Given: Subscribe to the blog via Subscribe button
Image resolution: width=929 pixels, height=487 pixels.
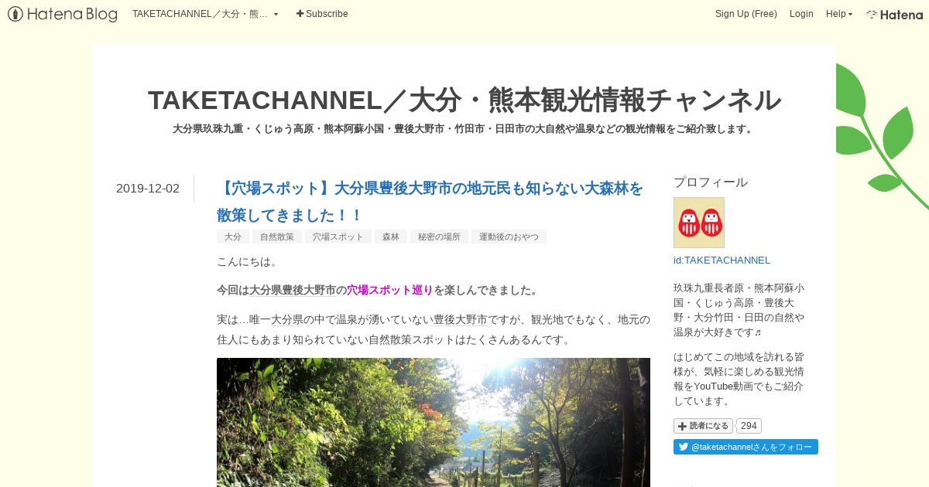Looking at the screenshot, I should click(322, 14).
